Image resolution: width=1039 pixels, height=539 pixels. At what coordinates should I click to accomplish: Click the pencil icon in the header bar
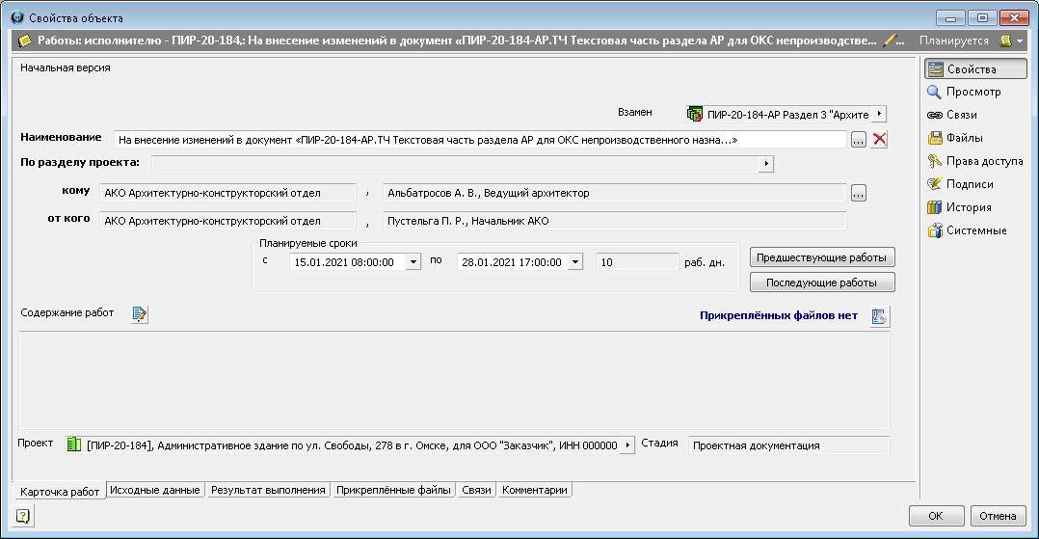click(x=892, y=41)
